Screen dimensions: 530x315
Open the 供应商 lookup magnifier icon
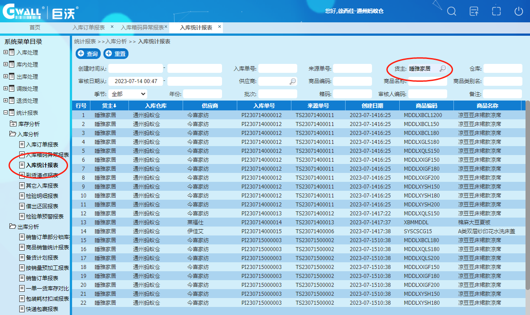(x=293, y=81)
